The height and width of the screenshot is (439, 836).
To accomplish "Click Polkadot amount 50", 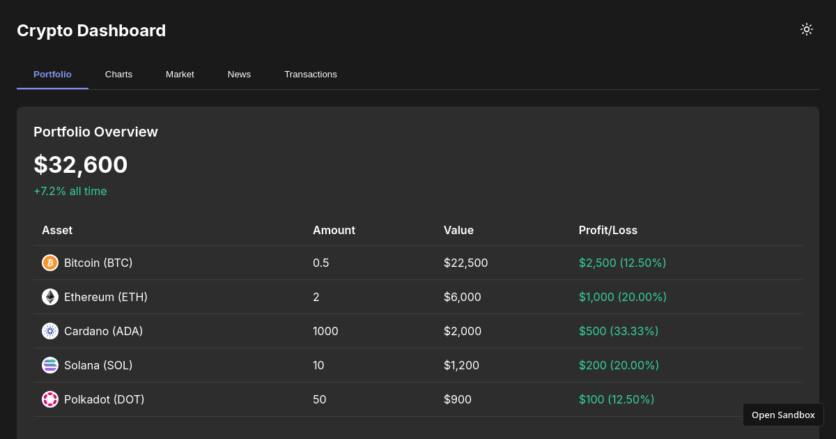I will coord(320,399).
